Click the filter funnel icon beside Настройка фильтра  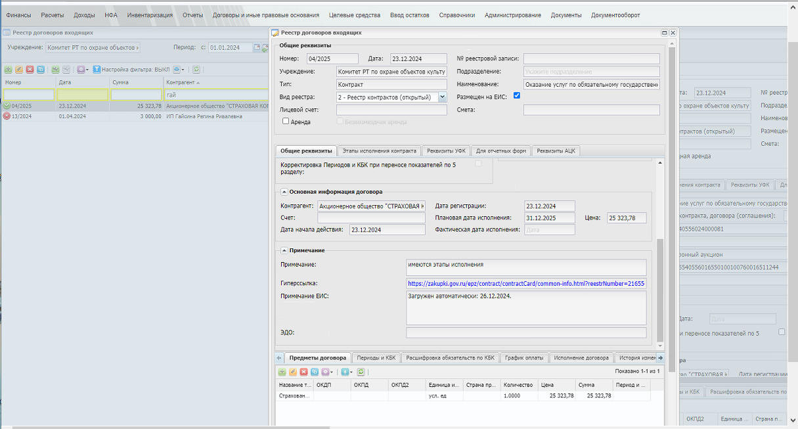[x=97, y=69]
